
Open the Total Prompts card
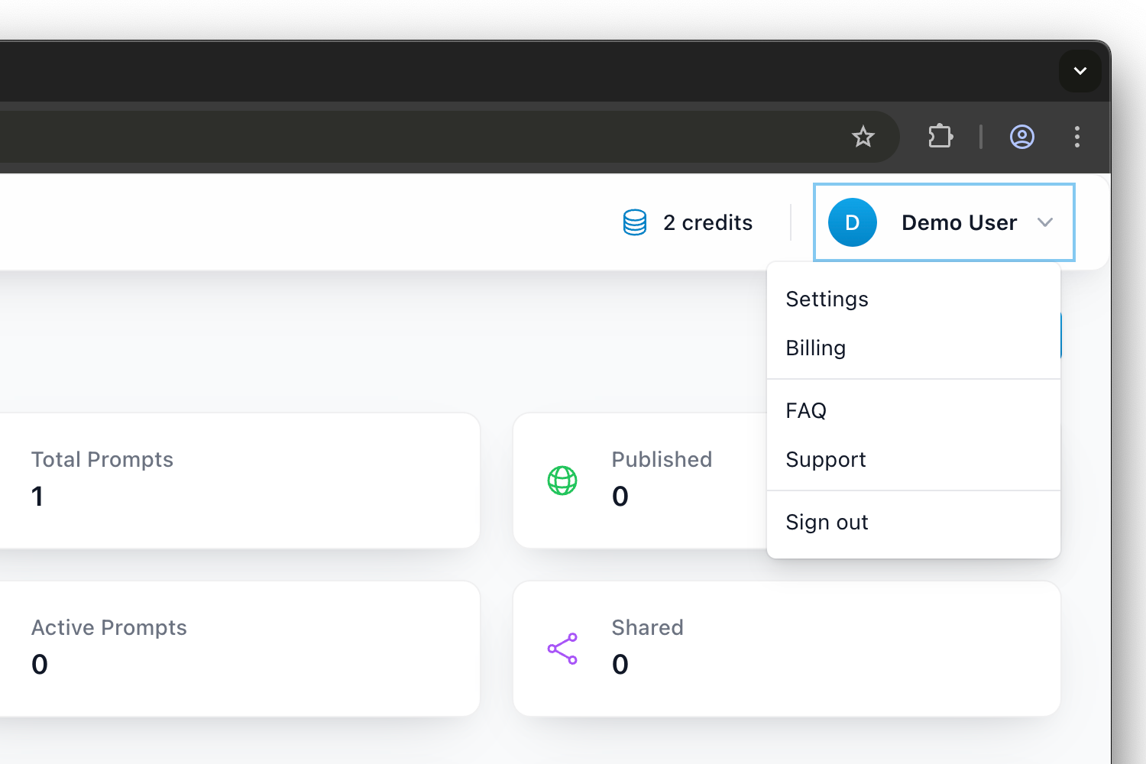coord(229,481)
